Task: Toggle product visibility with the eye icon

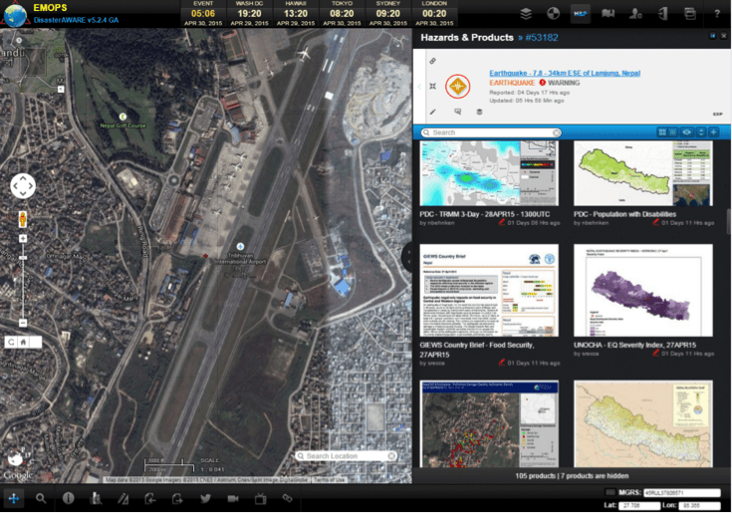Action: pos(687,132)
